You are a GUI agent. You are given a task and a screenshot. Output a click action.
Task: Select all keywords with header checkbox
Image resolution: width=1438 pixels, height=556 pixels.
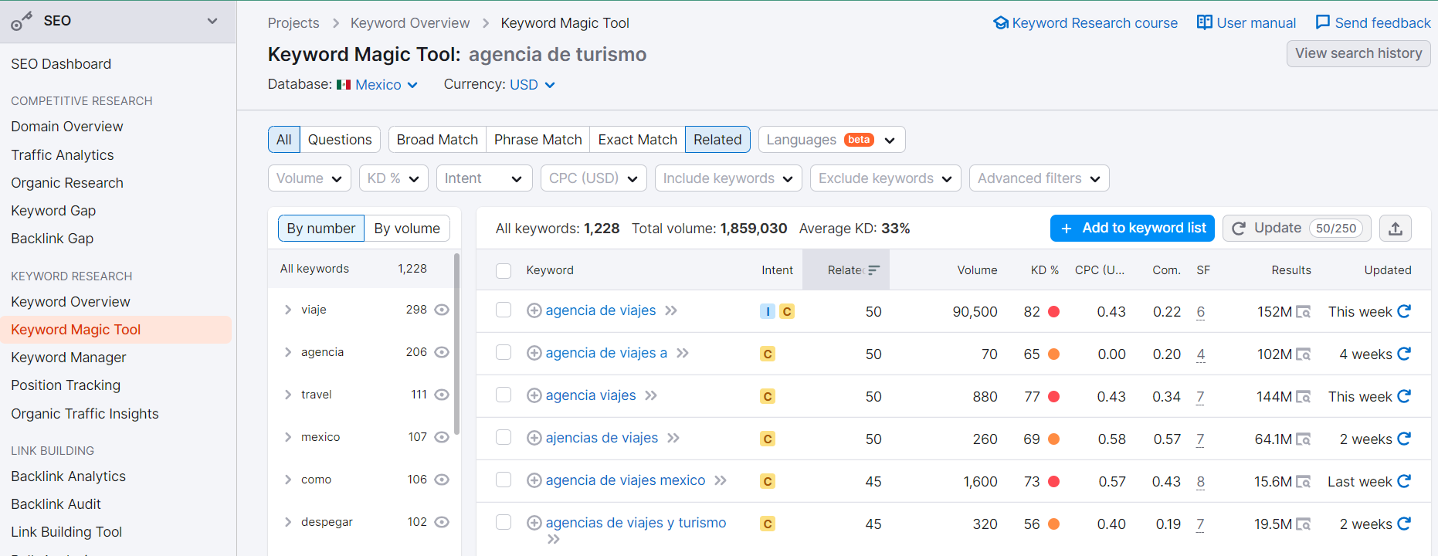[x=504, y=270]
